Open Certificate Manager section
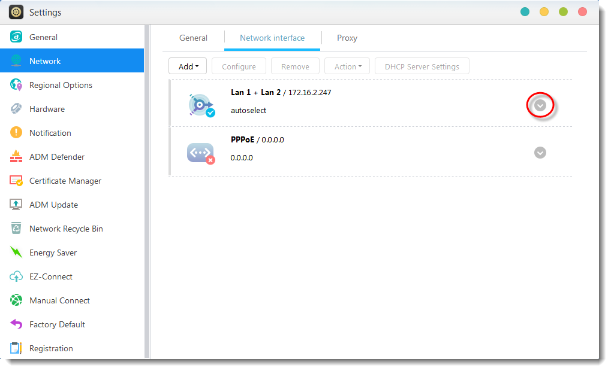Image resolution: width=611 pixels, height=371 pixels. pyautogui.click(x=72, y=181)
